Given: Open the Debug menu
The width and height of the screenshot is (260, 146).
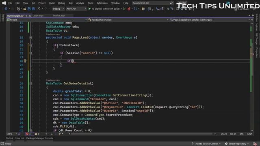Looking at the screenshot, I should click(61, 3).
